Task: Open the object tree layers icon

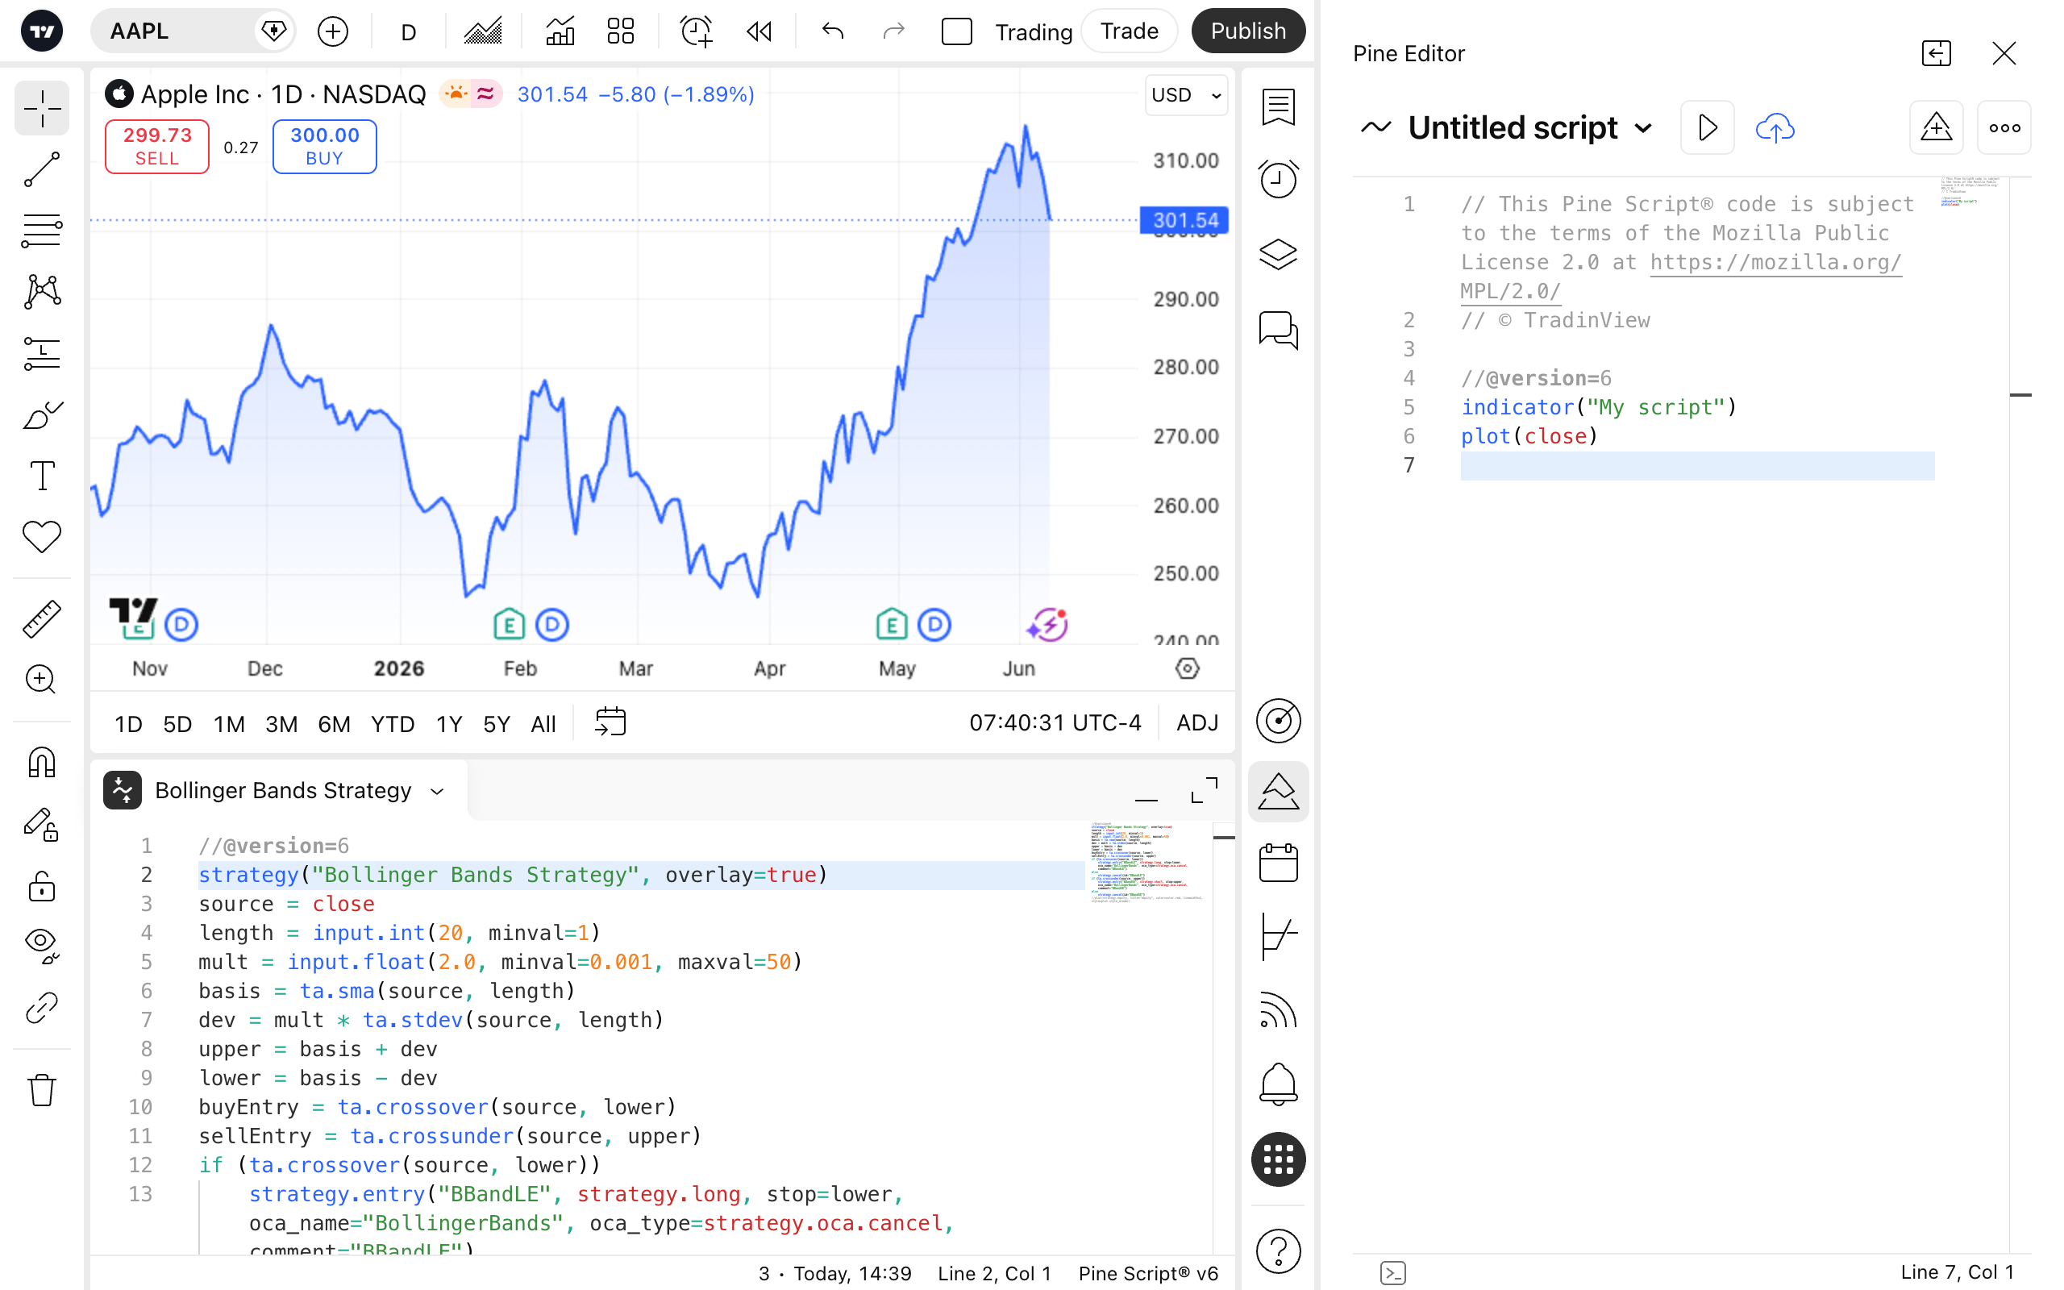Action: pos(1278,253)
